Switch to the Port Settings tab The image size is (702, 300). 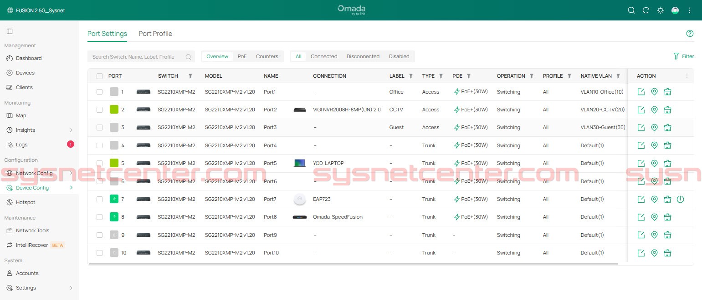pos(107,34)
